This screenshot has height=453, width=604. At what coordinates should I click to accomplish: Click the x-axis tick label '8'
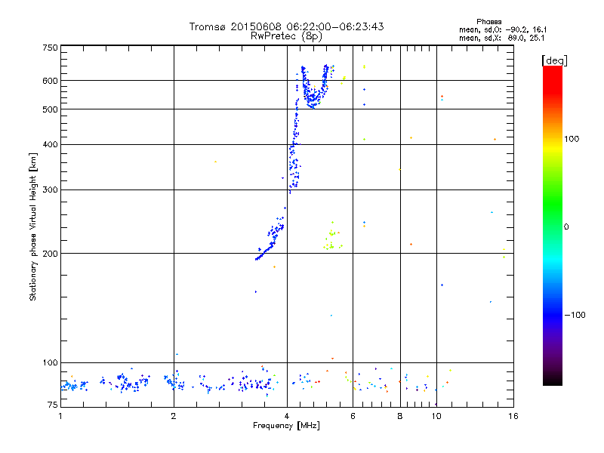(400, 416)
